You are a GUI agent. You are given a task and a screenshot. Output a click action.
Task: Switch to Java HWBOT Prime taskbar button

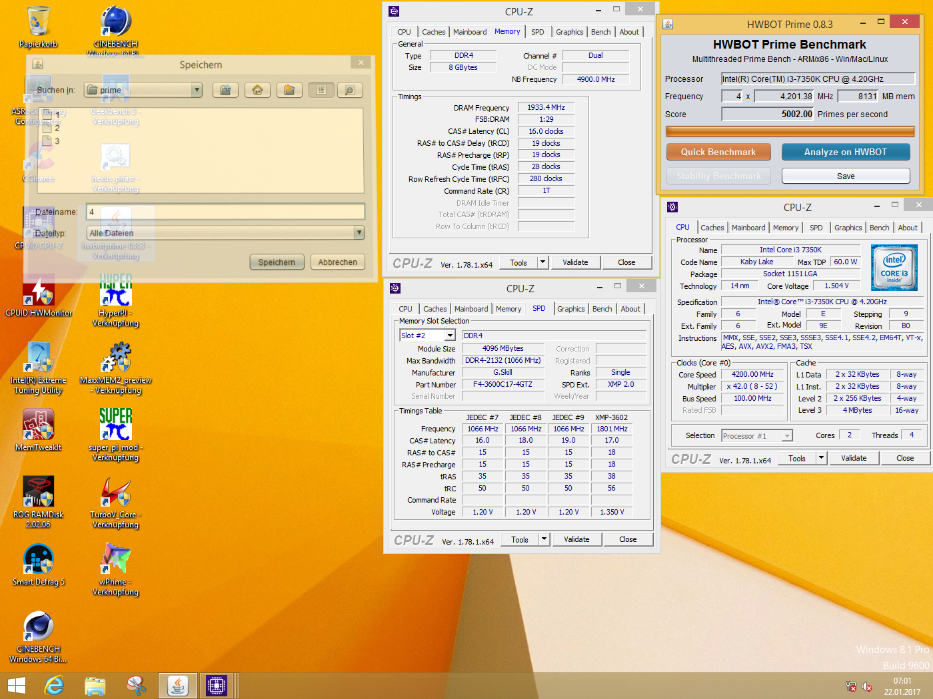coord(178,686)
